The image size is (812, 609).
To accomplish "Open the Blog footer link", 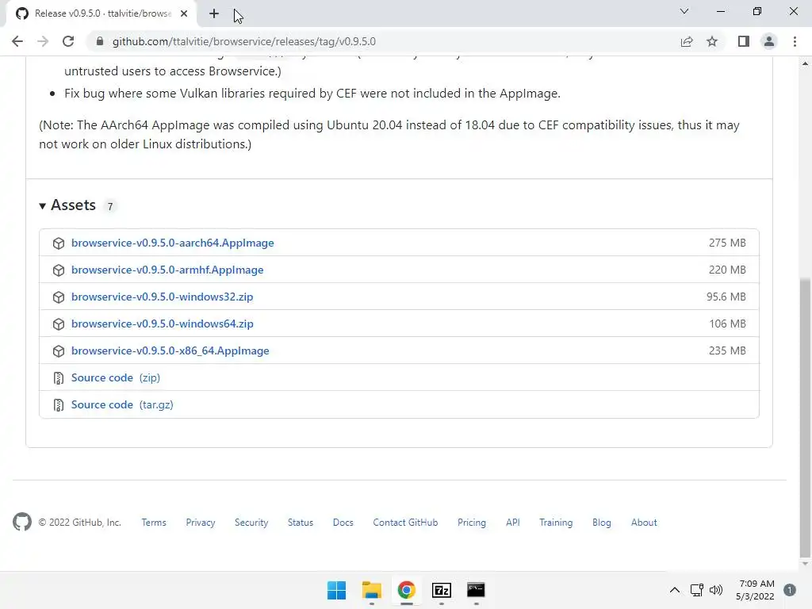I will coord(602,523).
